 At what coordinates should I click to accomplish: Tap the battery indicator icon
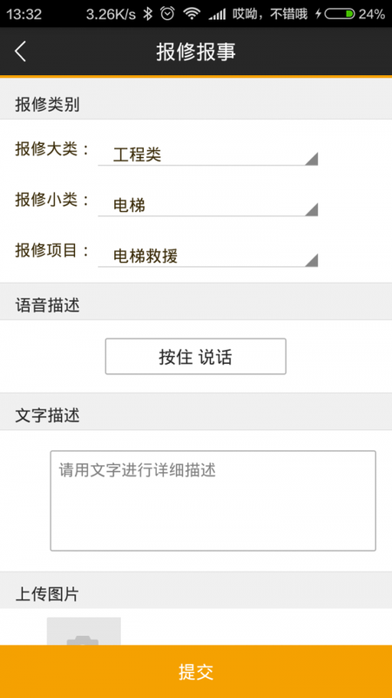pos(340,14)
